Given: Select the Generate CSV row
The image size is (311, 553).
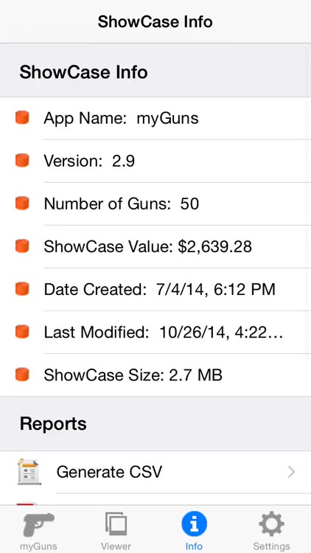Looking at the screenshot, I should (155, 472).
